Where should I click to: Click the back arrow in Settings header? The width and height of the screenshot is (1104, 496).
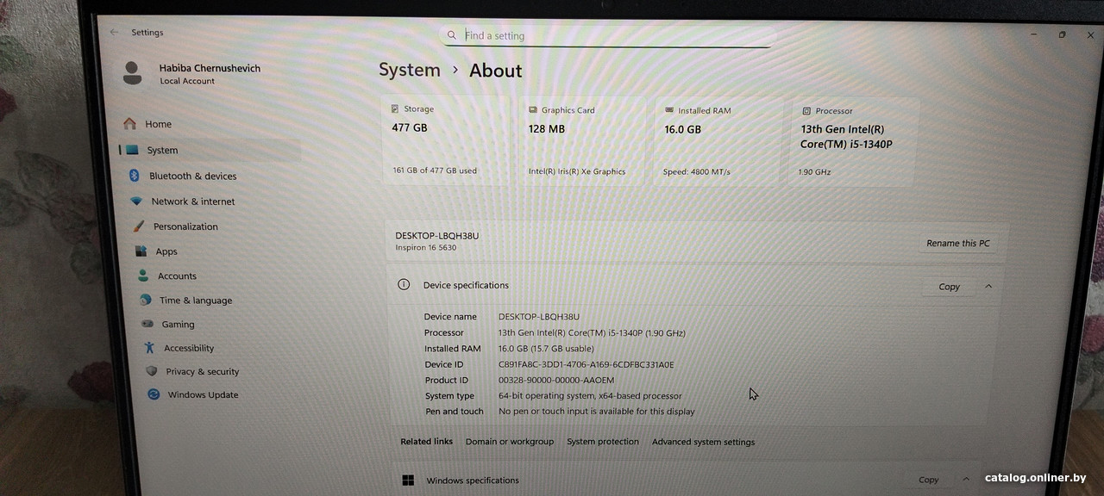[114, 32]
